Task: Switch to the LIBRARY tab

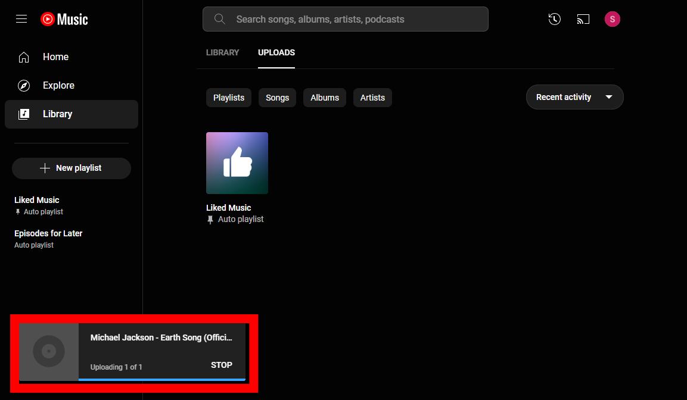Action: (x=223, y=52)
